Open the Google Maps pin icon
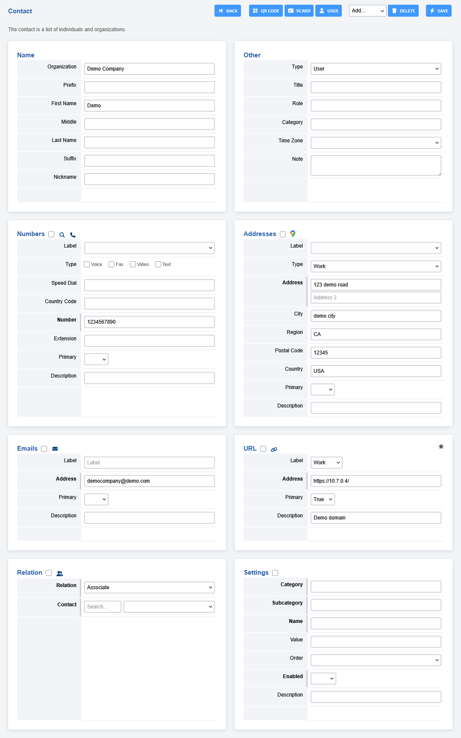 click(x=293, y=234)
